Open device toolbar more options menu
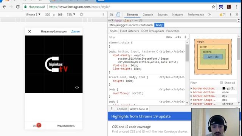 [x=103, y=15]
